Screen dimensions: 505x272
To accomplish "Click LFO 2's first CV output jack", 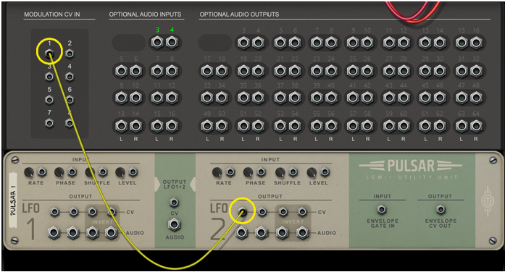I will pyautogui.click(x=243, y=211).
